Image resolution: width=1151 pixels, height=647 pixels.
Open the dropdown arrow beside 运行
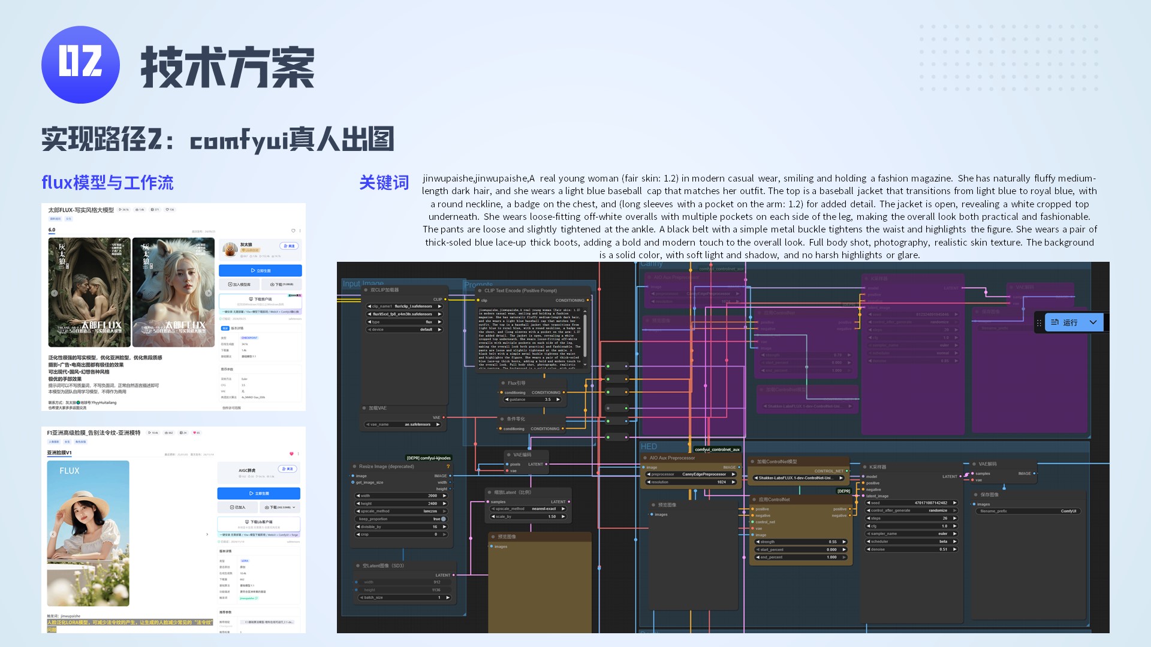click(1093, 322)
